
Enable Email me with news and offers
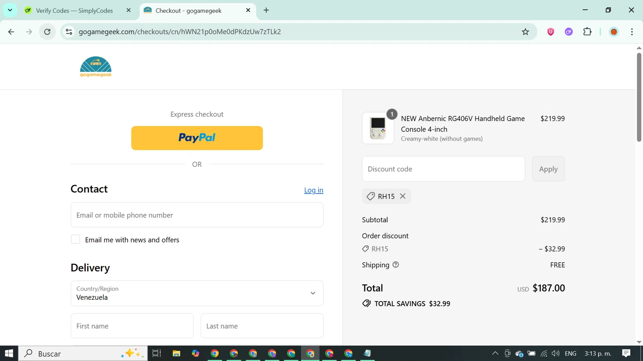pyautogui.click(x=75, y=240)
